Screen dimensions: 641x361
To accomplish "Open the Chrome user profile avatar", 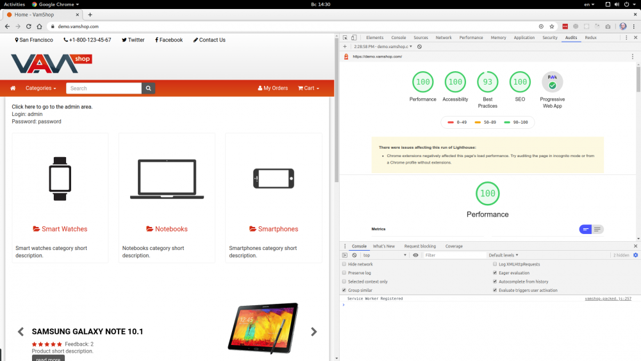I will [622, 26].
